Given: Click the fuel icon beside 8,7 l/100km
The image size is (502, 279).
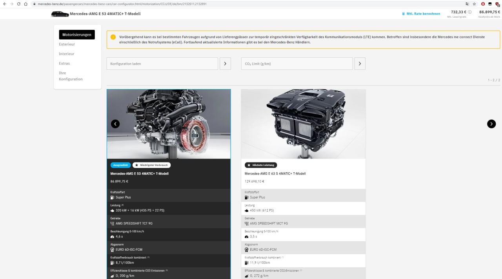Looking at the screenshot, I should [112, 263].
